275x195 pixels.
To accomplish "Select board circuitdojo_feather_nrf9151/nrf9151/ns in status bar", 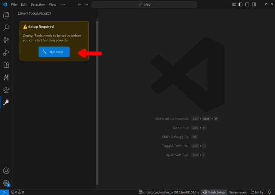I will pos(169,192).
